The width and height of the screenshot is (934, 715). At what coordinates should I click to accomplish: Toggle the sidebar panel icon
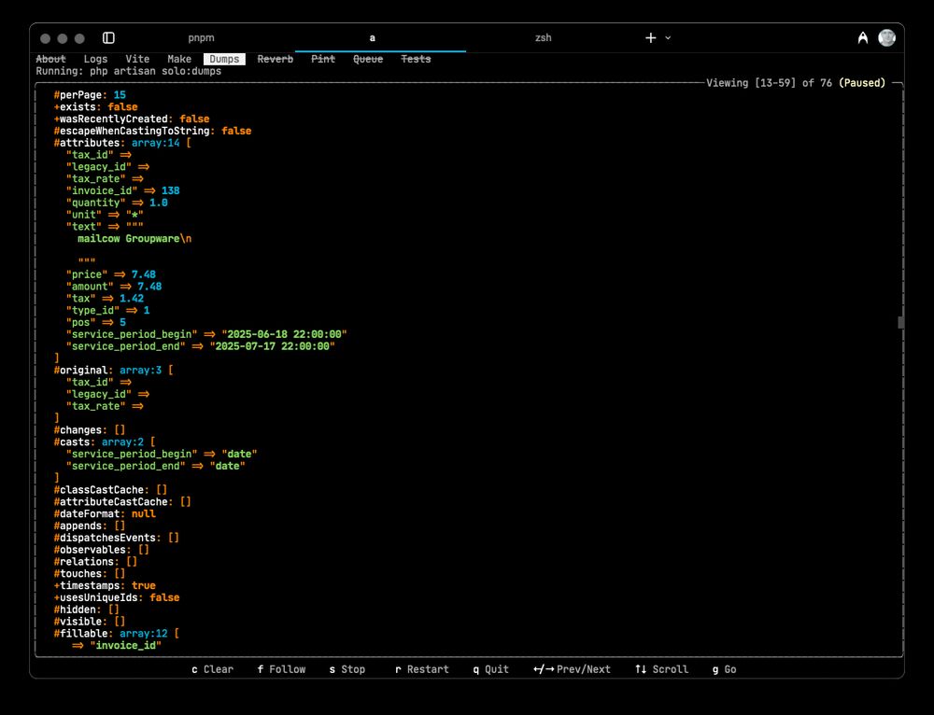click(x=108, y=38)
